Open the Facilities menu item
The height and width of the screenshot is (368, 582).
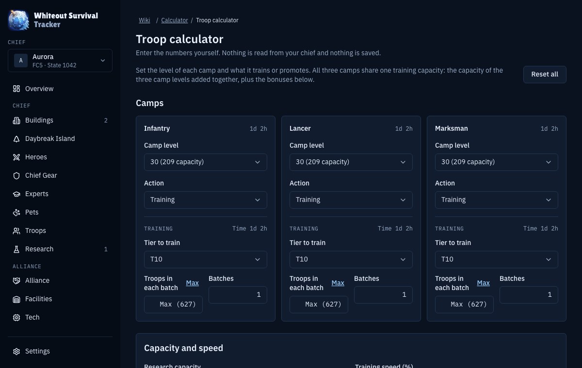[x=60, y=299]
